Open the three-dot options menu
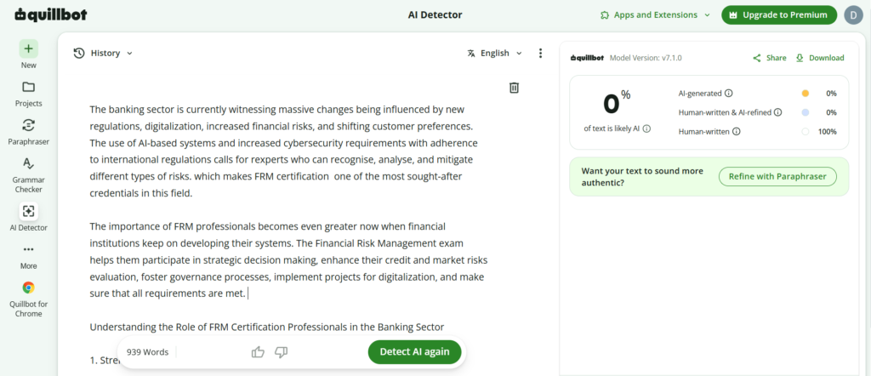Viewport: 871px width, 376px height. tap(540, 54)
